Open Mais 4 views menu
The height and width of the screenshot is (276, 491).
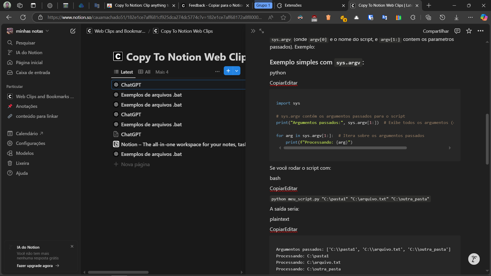pyautogui.click(x=162, y=72)
